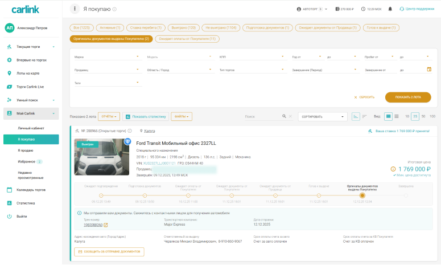This screenshot has width=441, height=265.
Task: Click the search magnifier icon
Action: [283, 116]
